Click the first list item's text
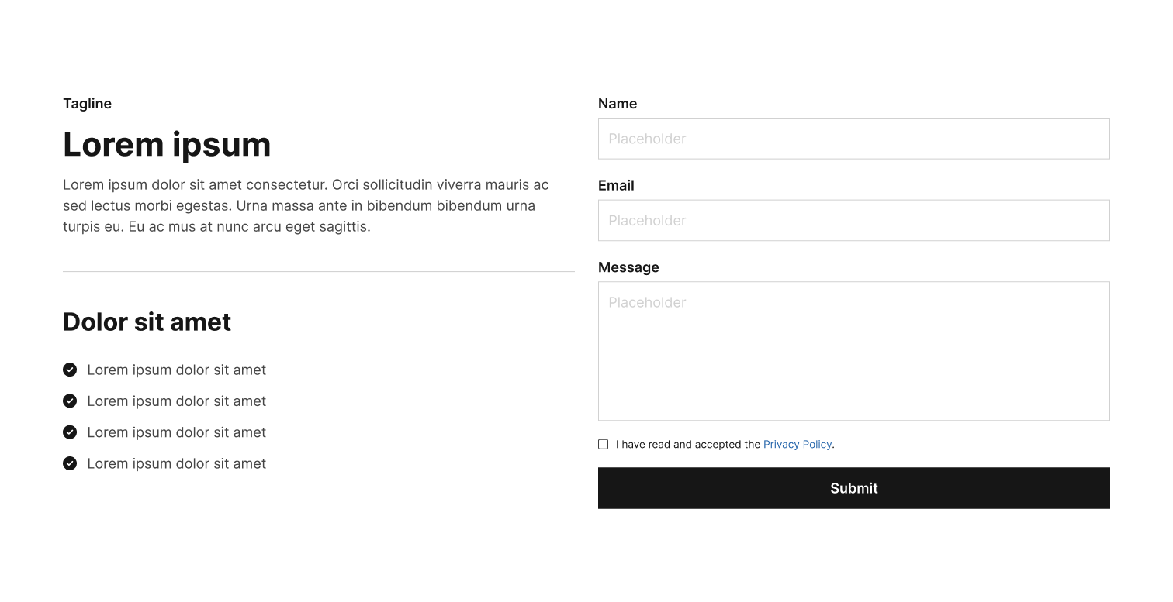 pos(176,370)
